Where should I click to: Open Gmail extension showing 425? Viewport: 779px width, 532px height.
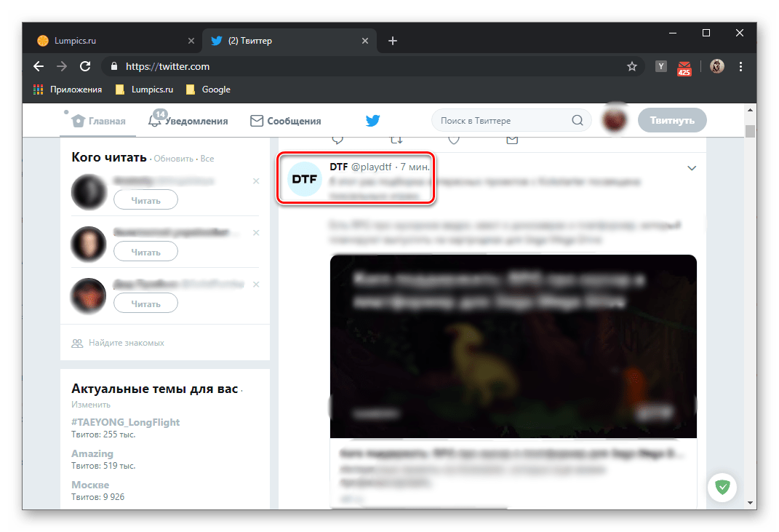click(684, 67)
